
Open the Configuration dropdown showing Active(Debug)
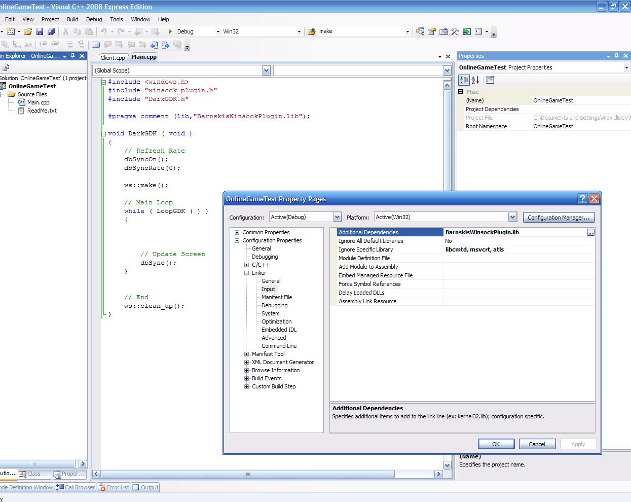click(x=337, y=217)
